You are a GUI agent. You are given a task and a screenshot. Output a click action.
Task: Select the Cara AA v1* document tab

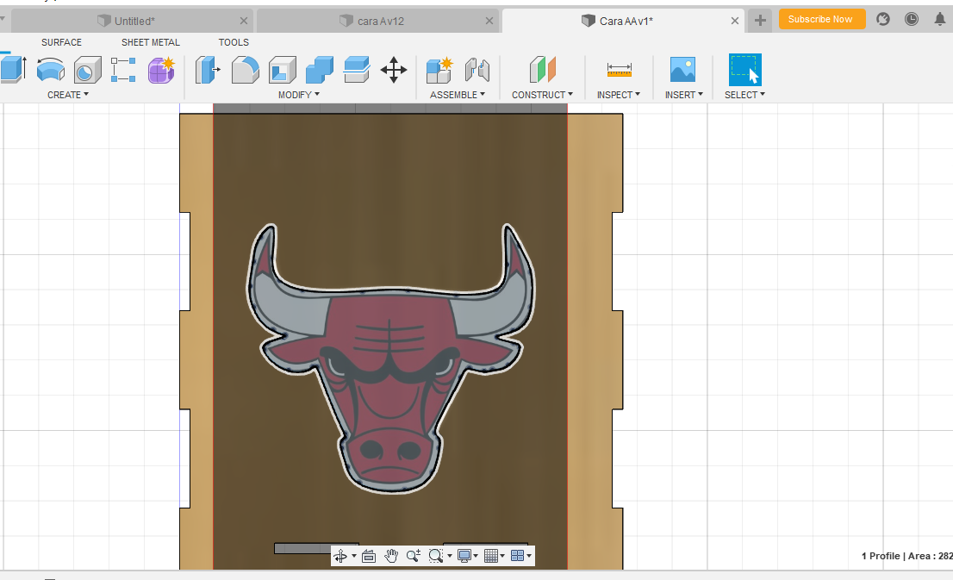[x=623, y=21]
